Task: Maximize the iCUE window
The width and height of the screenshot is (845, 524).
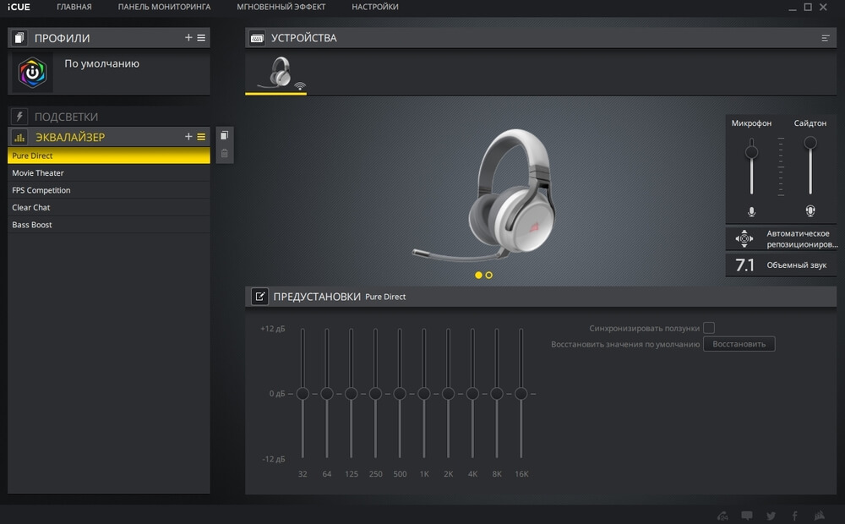Action: pos(808,7)
